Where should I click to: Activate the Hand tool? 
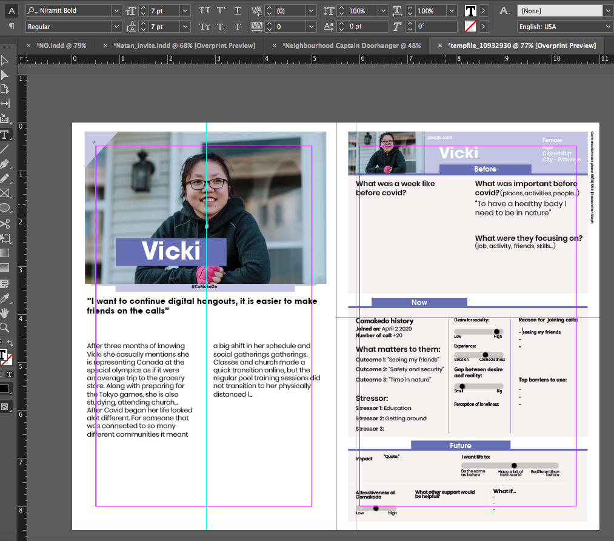[5, 313]
